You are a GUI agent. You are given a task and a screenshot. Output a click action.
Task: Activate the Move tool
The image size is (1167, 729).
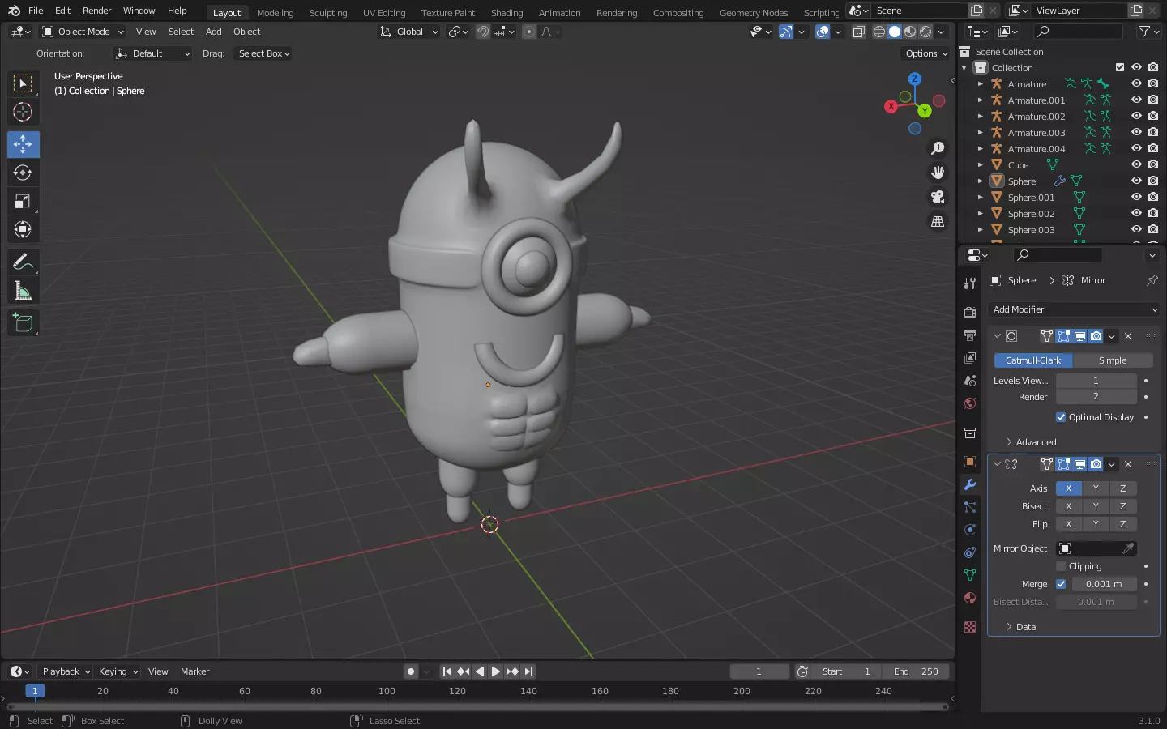pyautogui.click(x=23, y=144)
